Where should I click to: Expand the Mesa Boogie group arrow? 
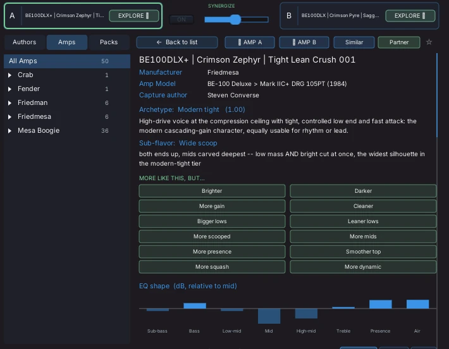[x=9, y=130]
